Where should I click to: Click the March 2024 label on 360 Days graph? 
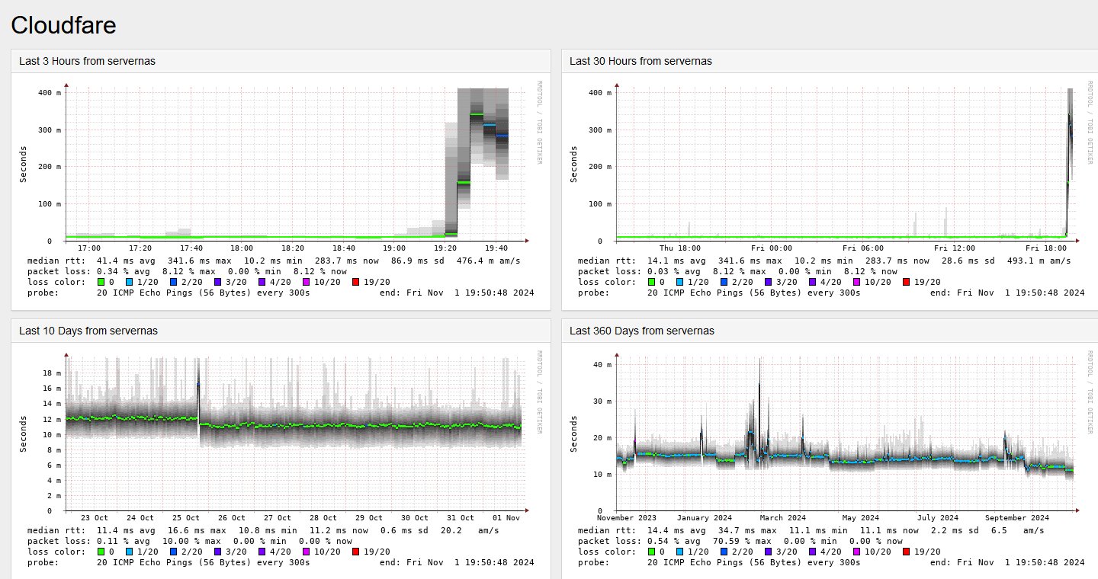pos(782,517)
